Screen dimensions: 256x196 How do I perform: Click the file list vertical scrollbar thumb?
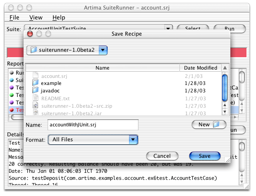(225, 88)
